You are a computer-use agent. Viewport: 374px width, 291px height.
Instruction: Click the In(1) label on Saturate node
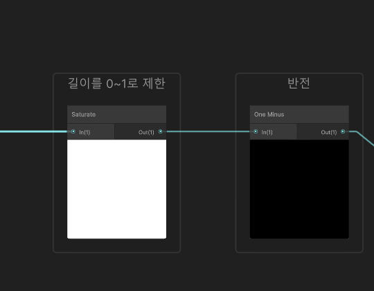[84, 133]
